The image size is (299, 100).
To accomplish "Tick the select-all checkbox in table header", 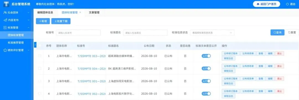I will (x=40, y=46).
